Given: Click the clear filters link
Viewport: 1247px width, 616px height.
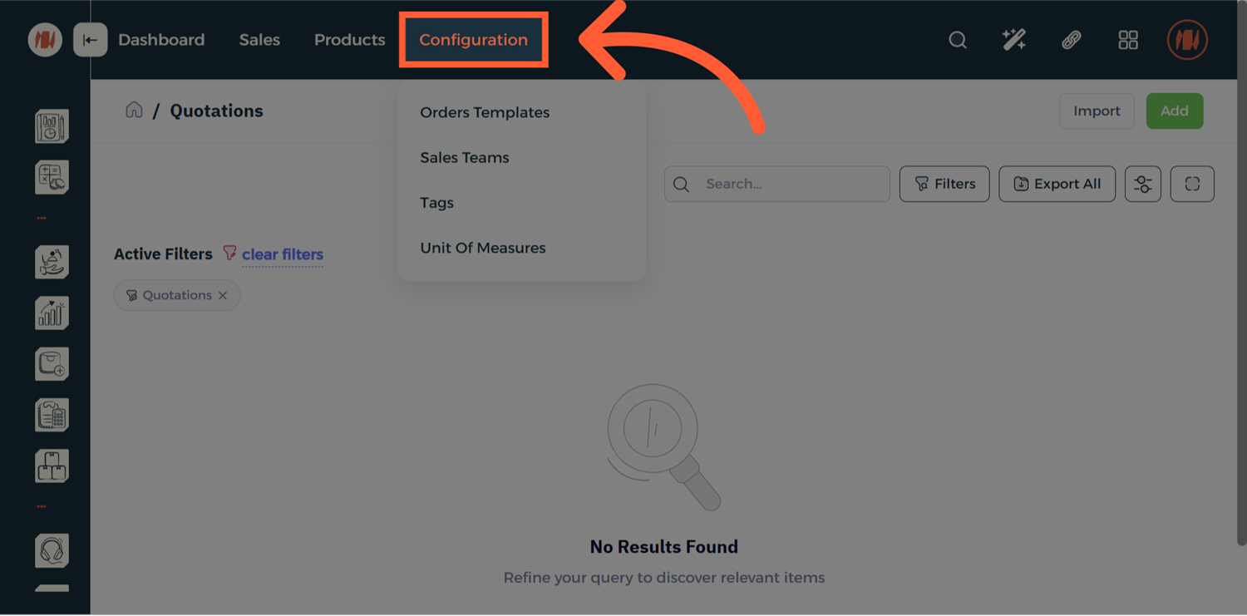Looking at the screenshot, I should 283,254.
